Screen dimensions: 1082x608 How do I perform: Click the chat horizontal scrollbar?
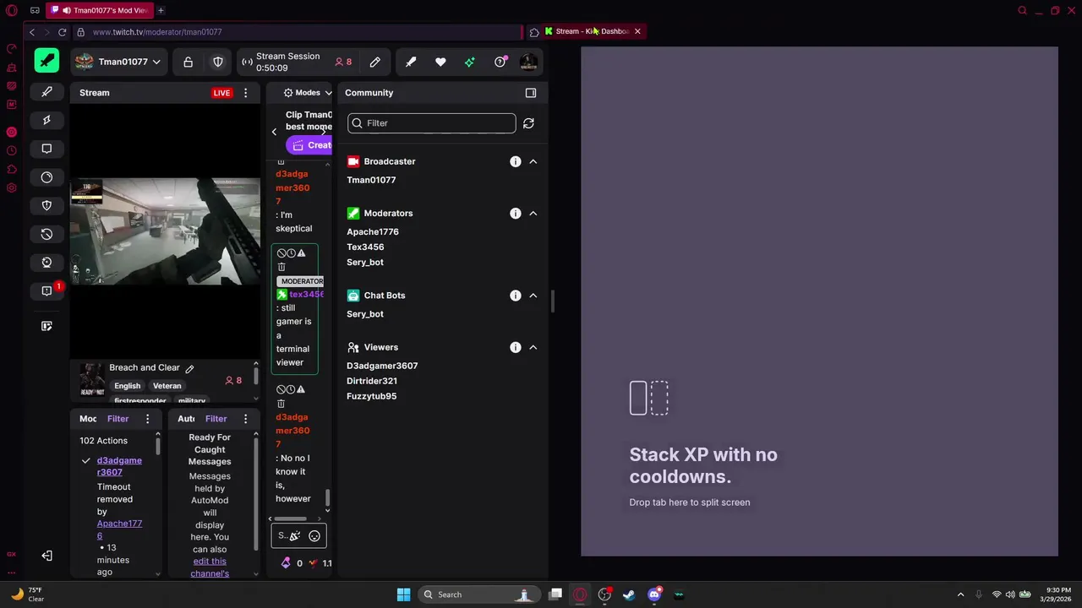click(291, 518)
